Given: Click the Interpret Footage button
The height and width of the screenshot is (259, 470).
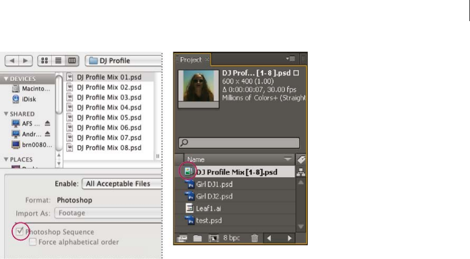Looking at the screenshot, I should point(182,238).
